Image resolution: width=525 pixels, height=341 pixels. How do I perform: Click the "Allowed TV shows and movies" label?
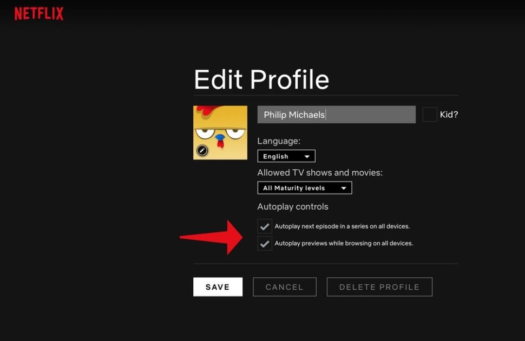[320, 173]
